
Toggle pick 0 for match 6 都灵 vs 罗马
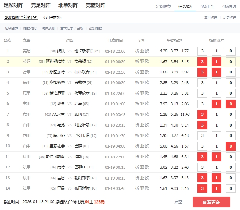point(230,104)
